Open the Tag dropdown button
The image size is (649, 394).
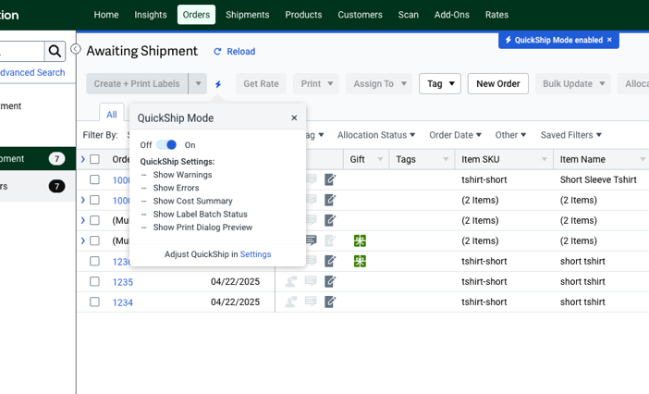(x=439, y=83)
